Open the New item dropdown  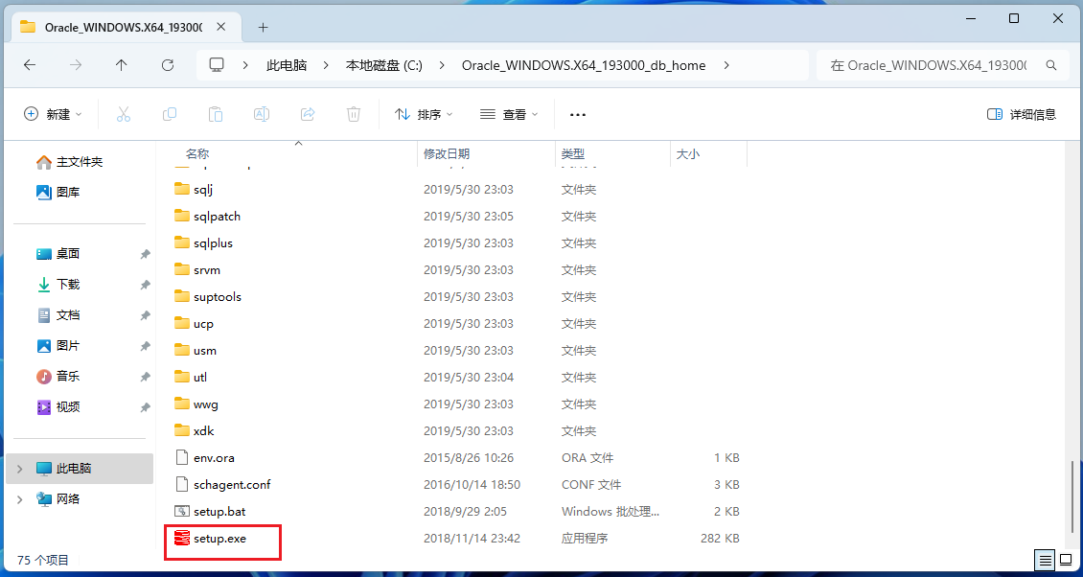click(53, 114)
